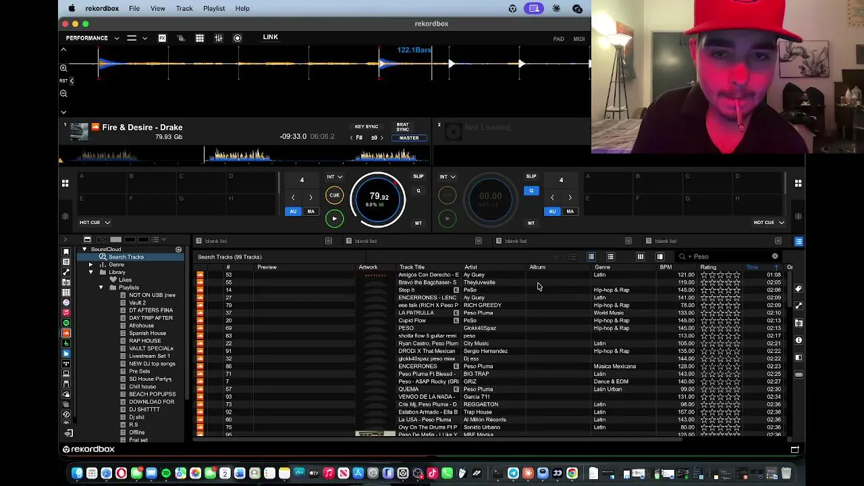Zoom out on the waveform

(63, 94)
